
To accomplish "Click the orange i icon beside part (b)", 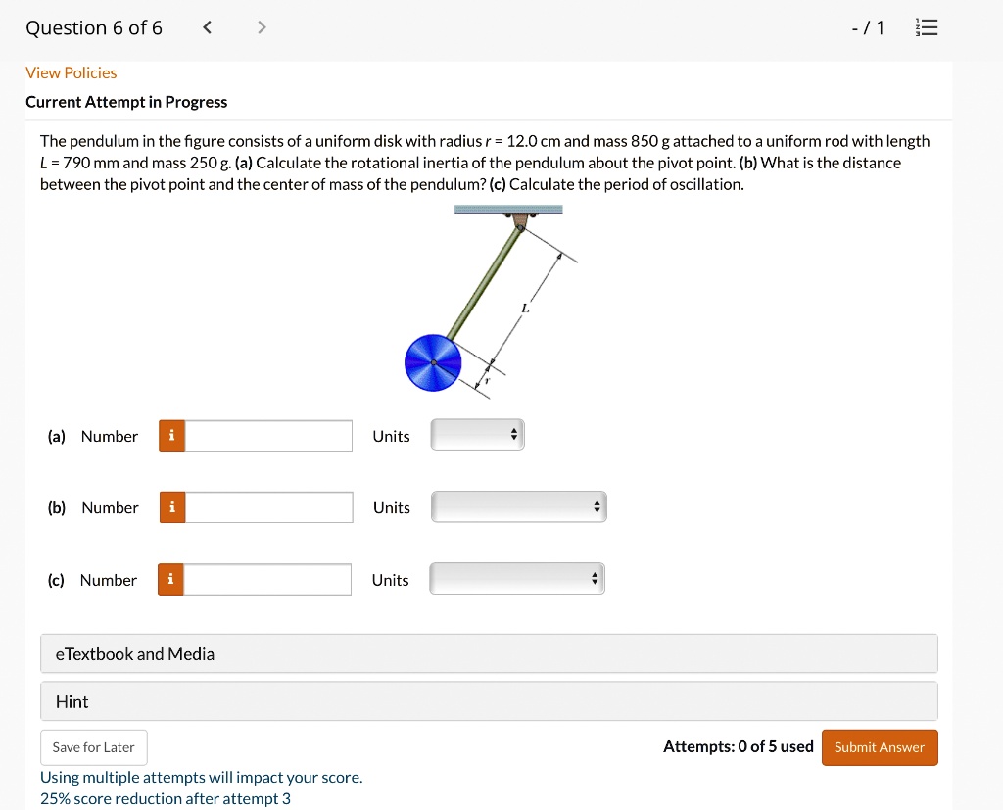I will pos(171,506).
